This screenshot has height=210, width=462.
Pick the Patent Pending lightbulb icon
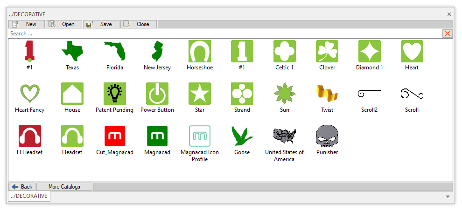114,94
